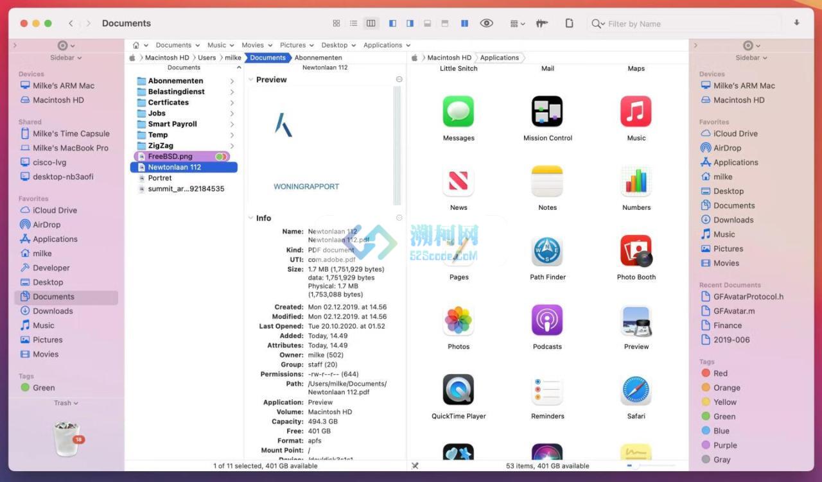Go back with the left arrow

[x=71, y=23]
